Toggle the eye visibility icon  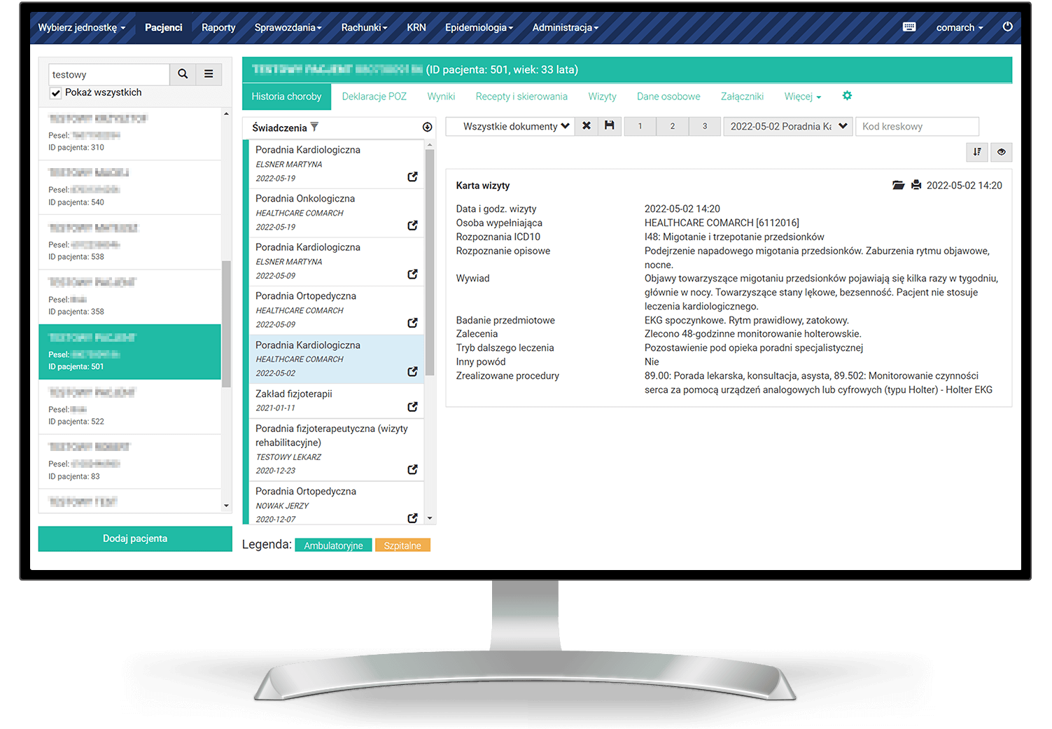(x=1002, y=152)
